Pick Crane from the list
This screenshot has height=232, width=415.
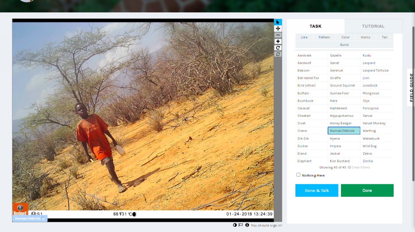click(x=312, y=131)
